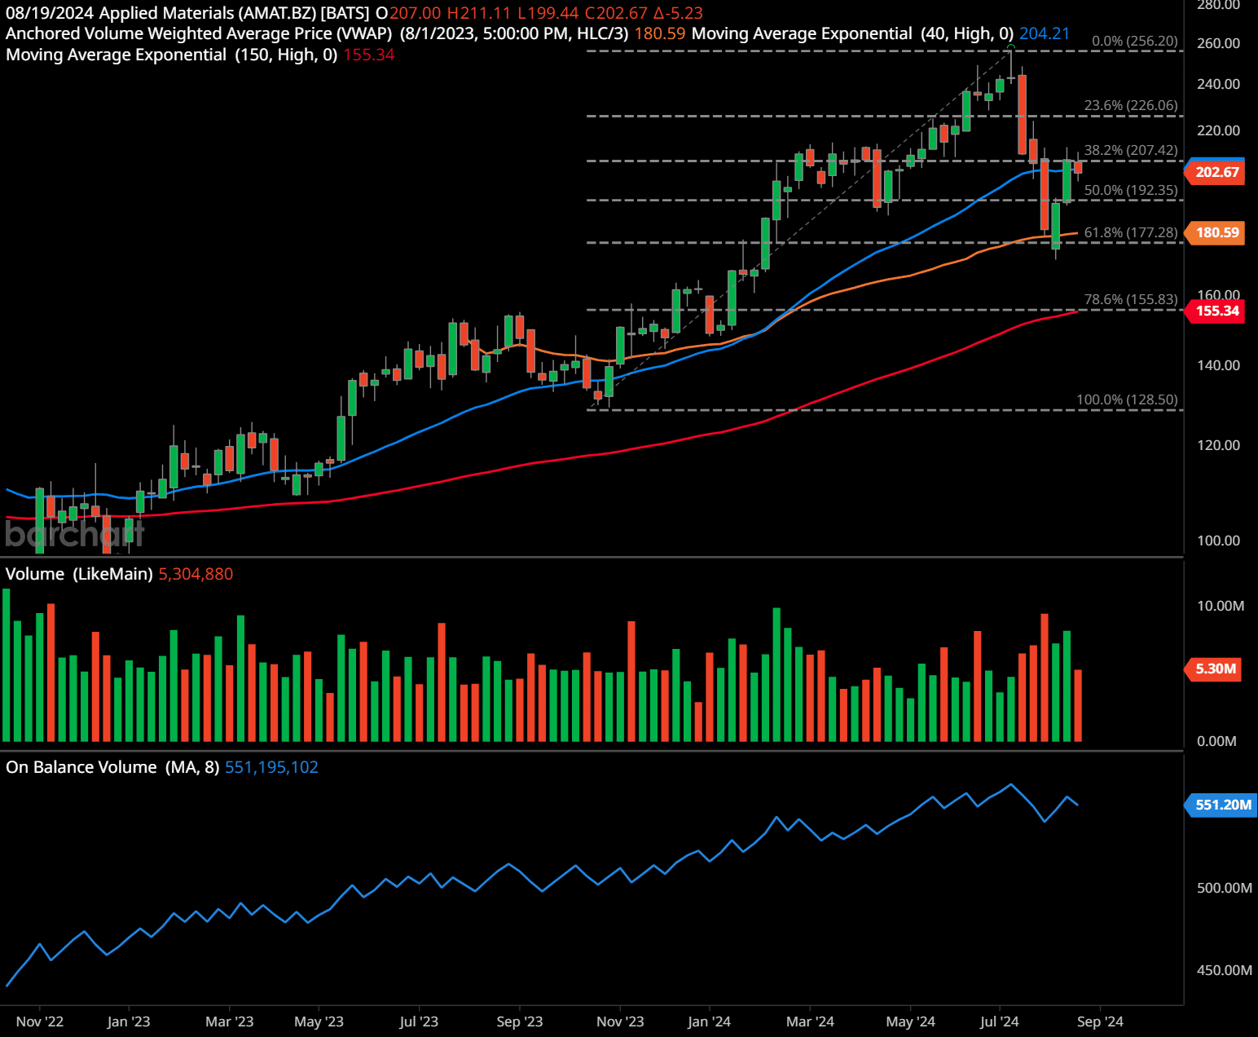Click the Jan '23 date axis label
The width and height of the screenshot is (1258, 1037).
coord(129,1022)
